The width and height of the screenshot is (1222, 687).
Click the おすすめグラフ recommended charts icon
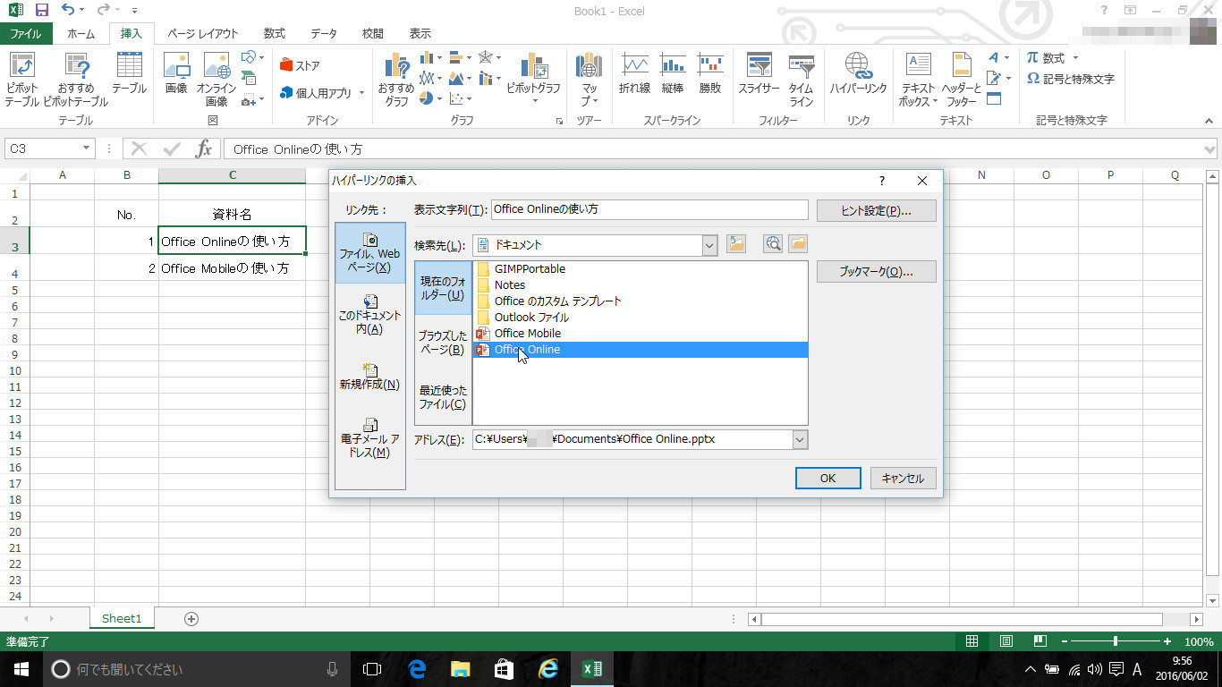[x=395, y=80]
